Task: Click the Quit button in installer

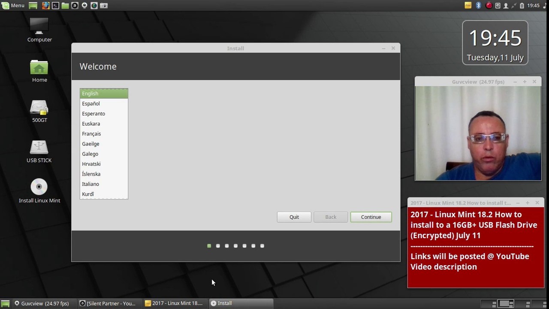Action: click(294, 217)
